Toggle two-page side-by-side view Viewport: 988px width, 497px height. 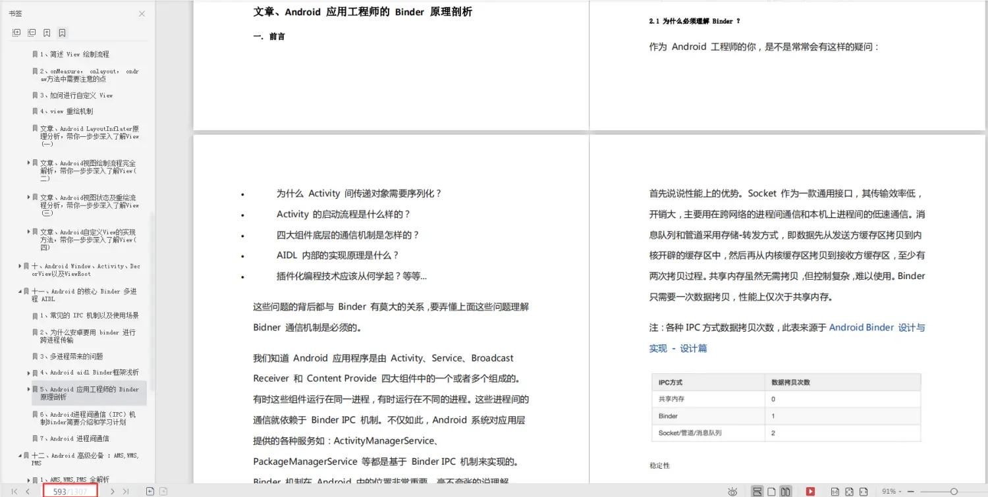click(785, 491)
